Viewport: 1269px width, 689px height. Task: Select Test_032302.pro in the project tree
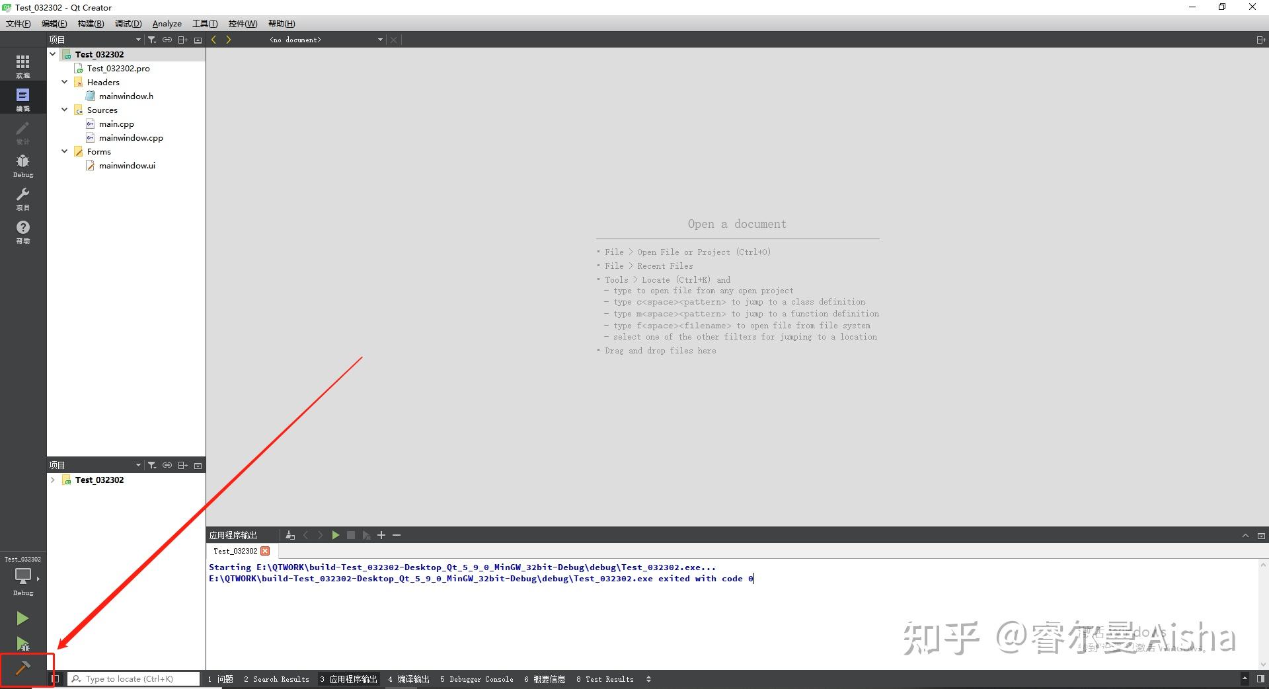pyautogui.click(x=118, y=68)
